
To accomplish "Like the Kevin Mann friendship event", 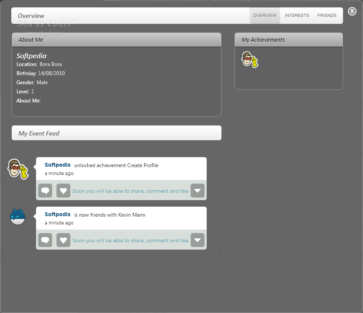I will (x=63, y=240).
